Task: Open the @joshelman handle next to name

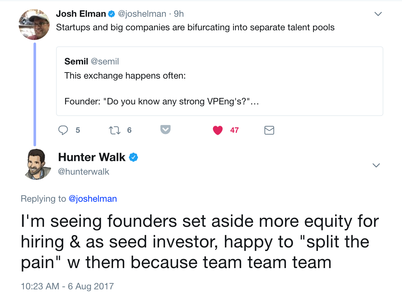Action: [x=142, y=14]
